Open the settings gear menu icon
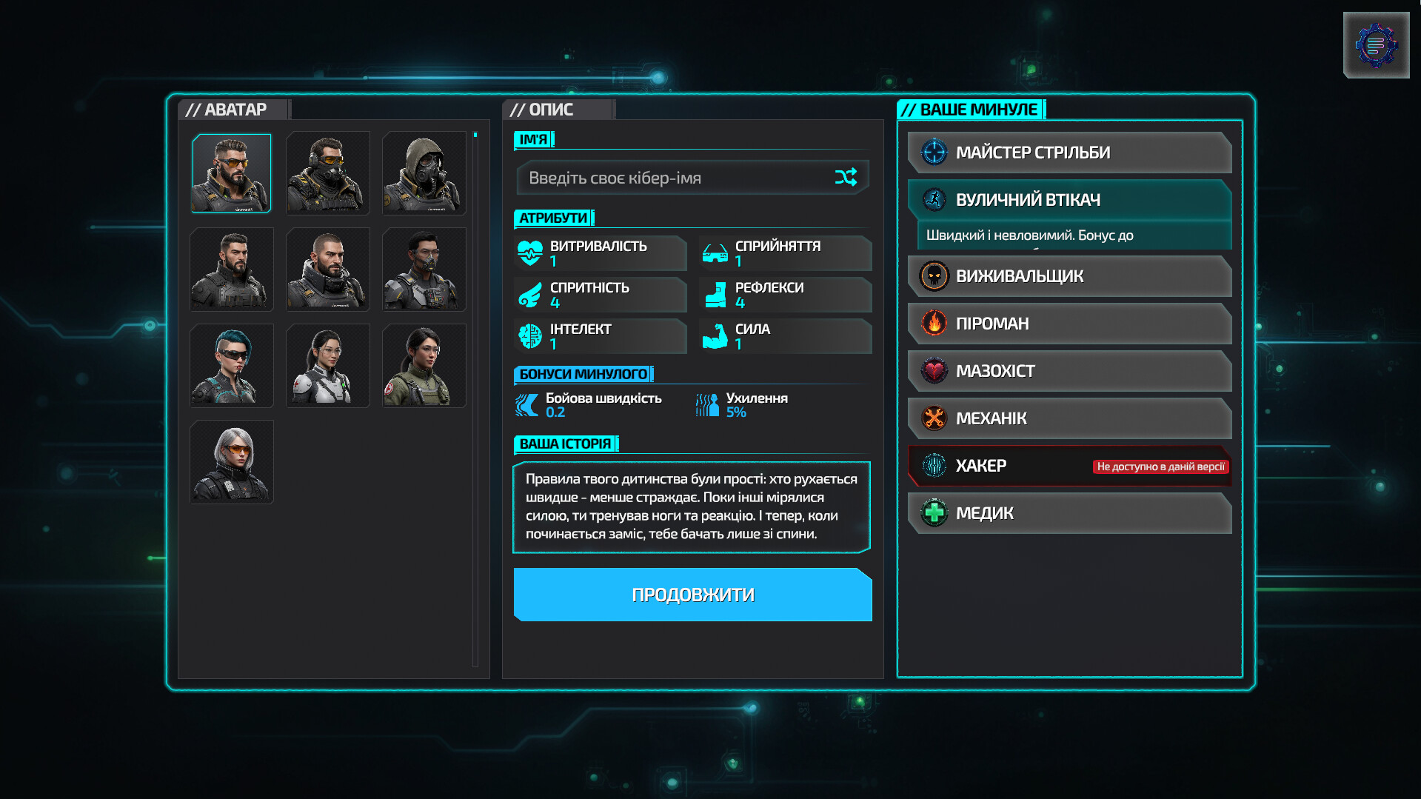Image resolution: width=1421 pixels, height=799 pixels. (x=1376, y=45)
